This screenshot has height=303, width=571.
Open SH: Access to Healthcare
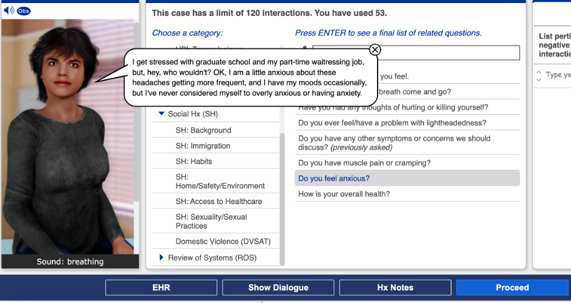click(x=218, y=202)
